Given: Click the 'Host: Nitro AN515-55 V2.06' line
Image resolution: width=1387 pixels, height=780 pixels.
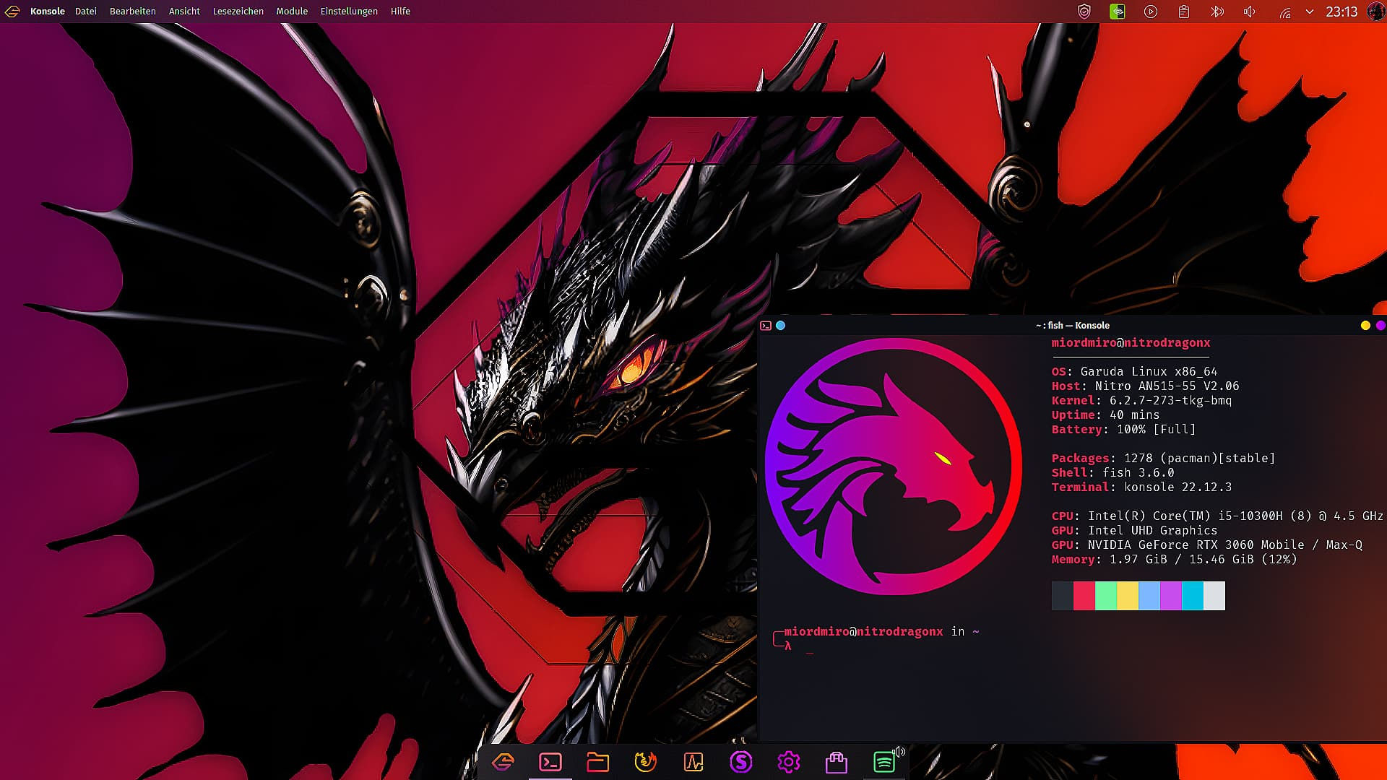Looking at the screenshot, I should 1145,386.
